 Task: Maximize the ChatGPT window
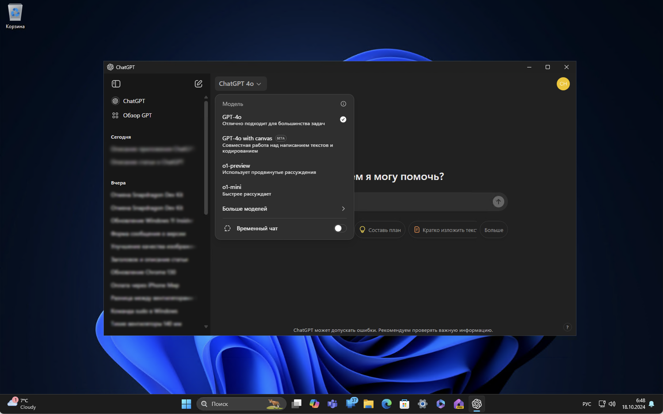click(x=548, y=67)
